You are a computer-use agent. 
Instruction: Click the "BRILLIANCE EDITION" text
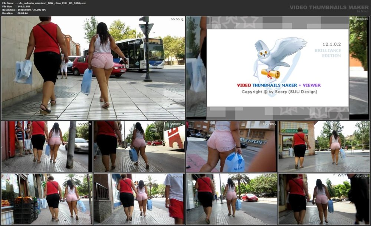(328, 53)
